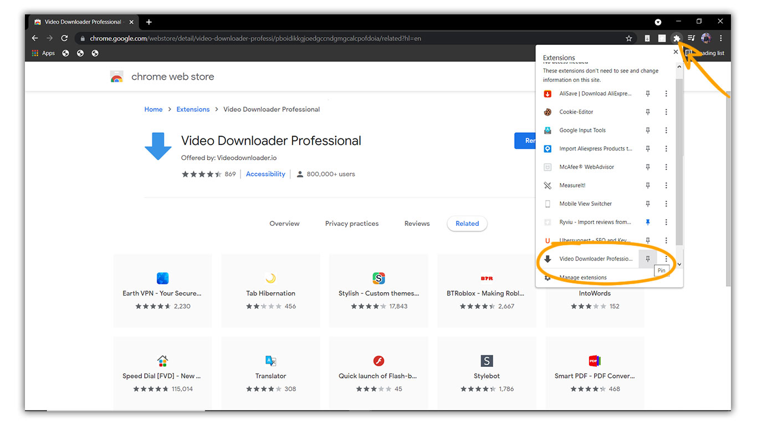
Task: Pin the Cookie-Editor extension
Action: (647, 112)
